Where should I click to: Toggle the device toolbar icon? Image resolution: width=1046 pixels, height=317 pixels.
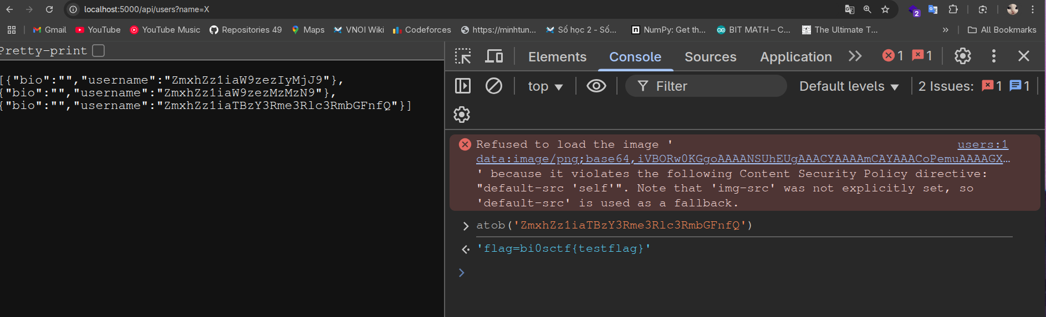(x=494, y=56)
